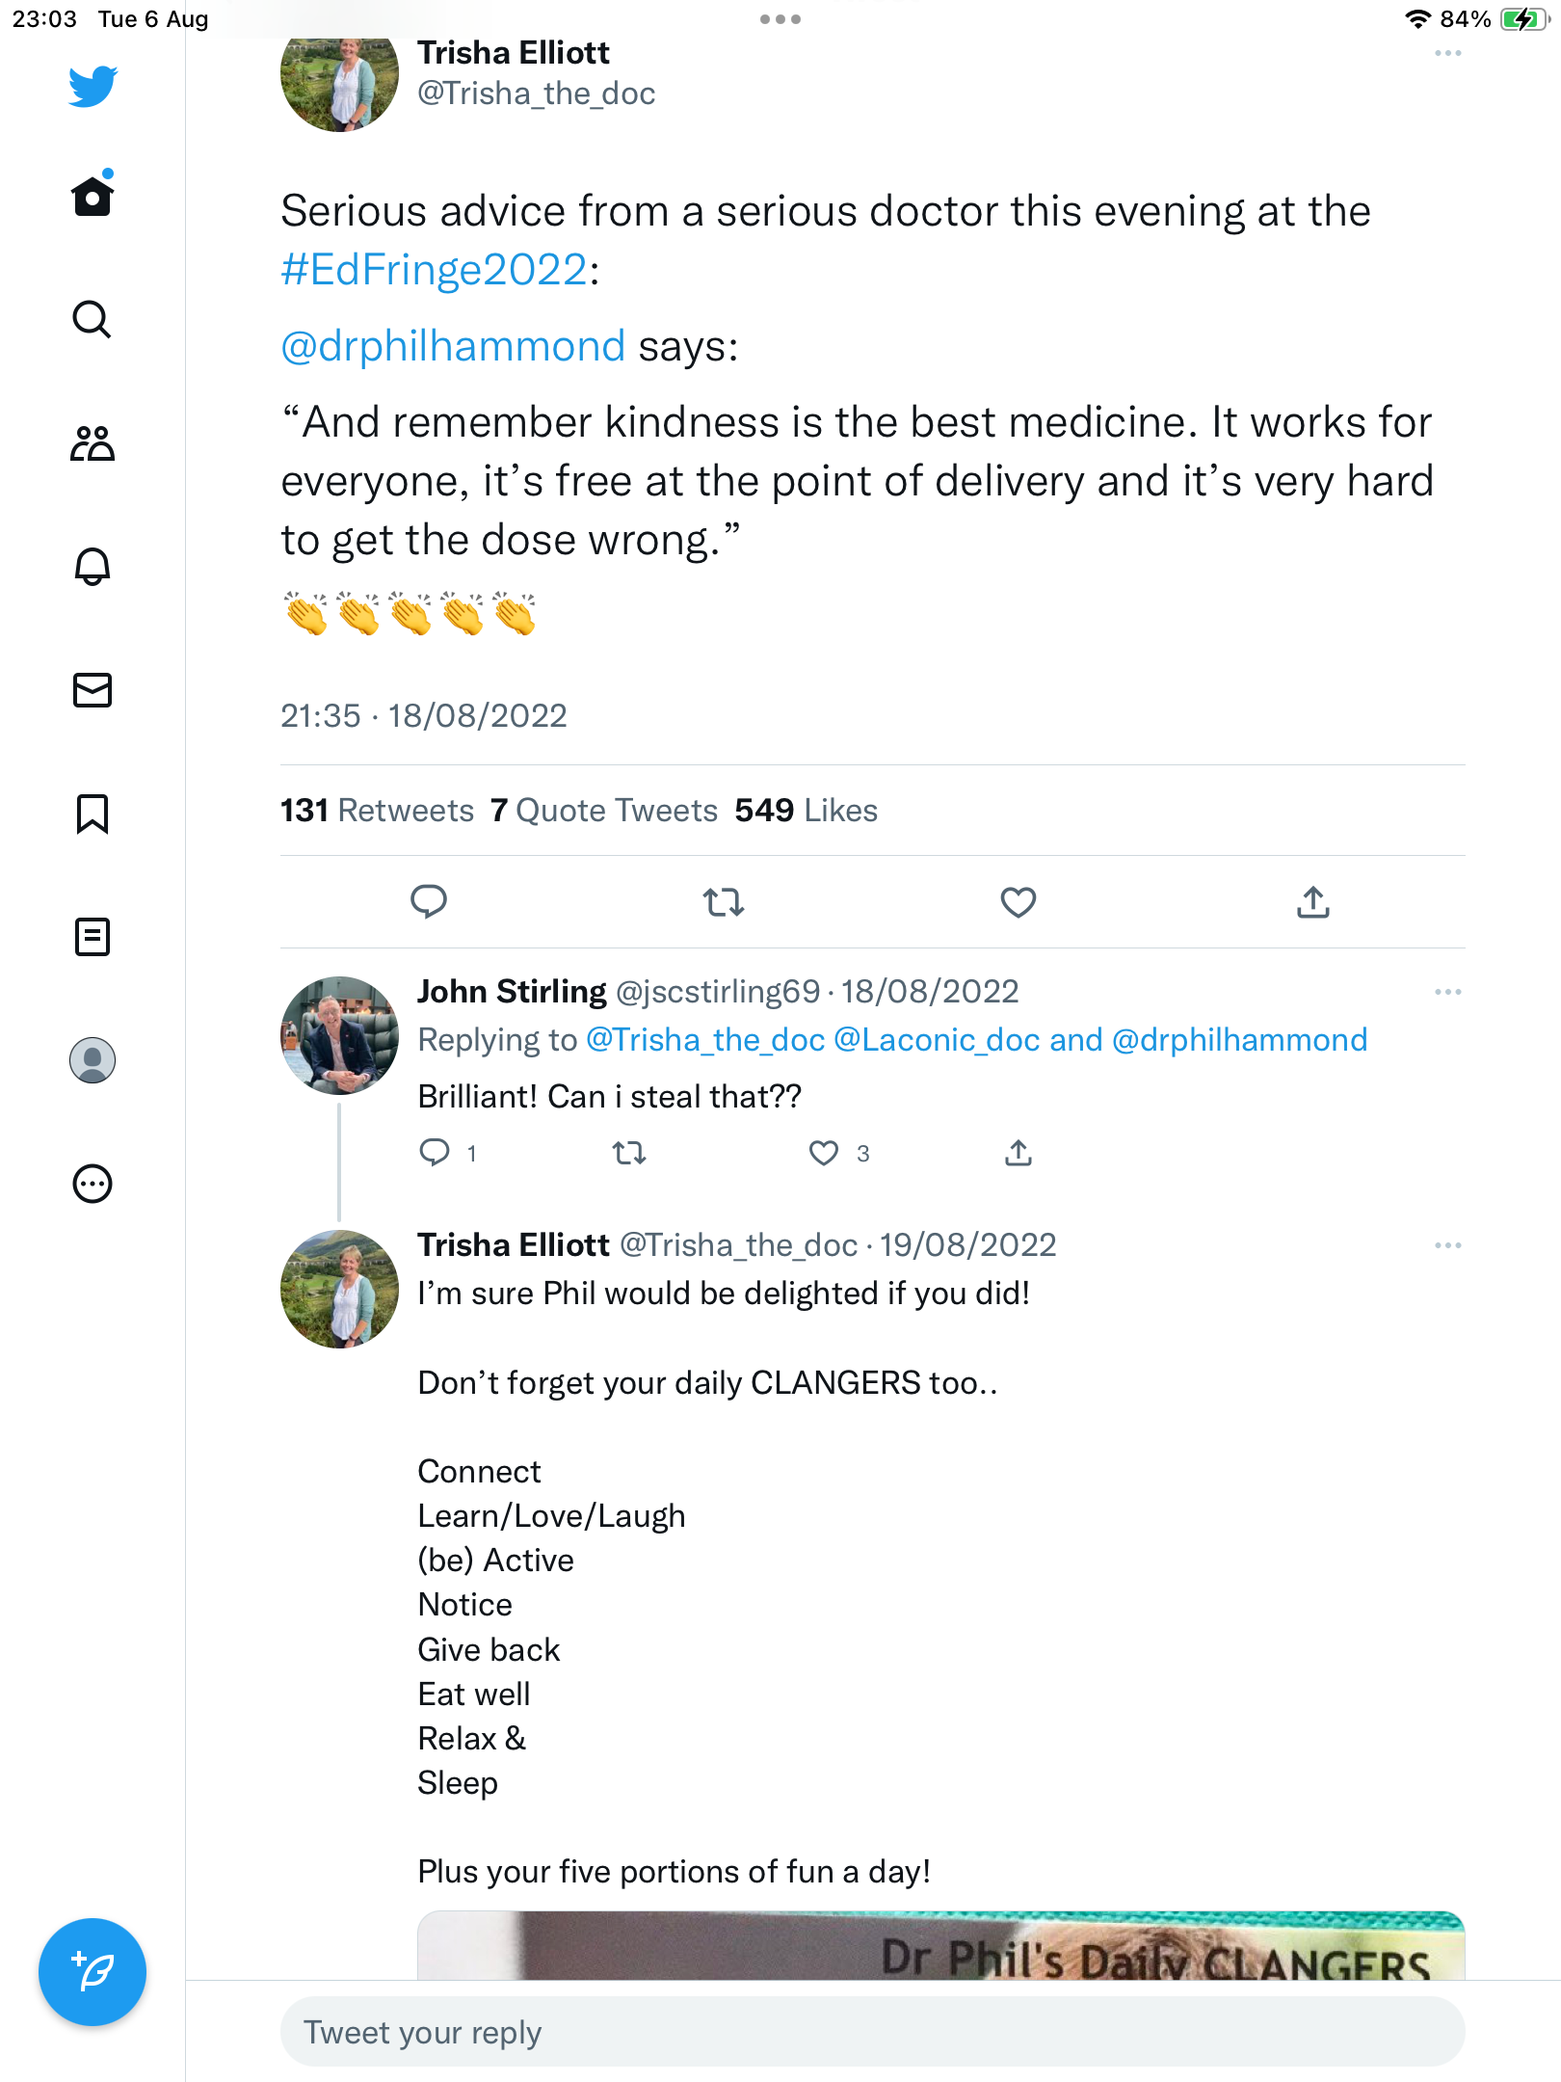Like John Stirling's reply
1561x2082 pixels.
click(x=823, y=1153)
